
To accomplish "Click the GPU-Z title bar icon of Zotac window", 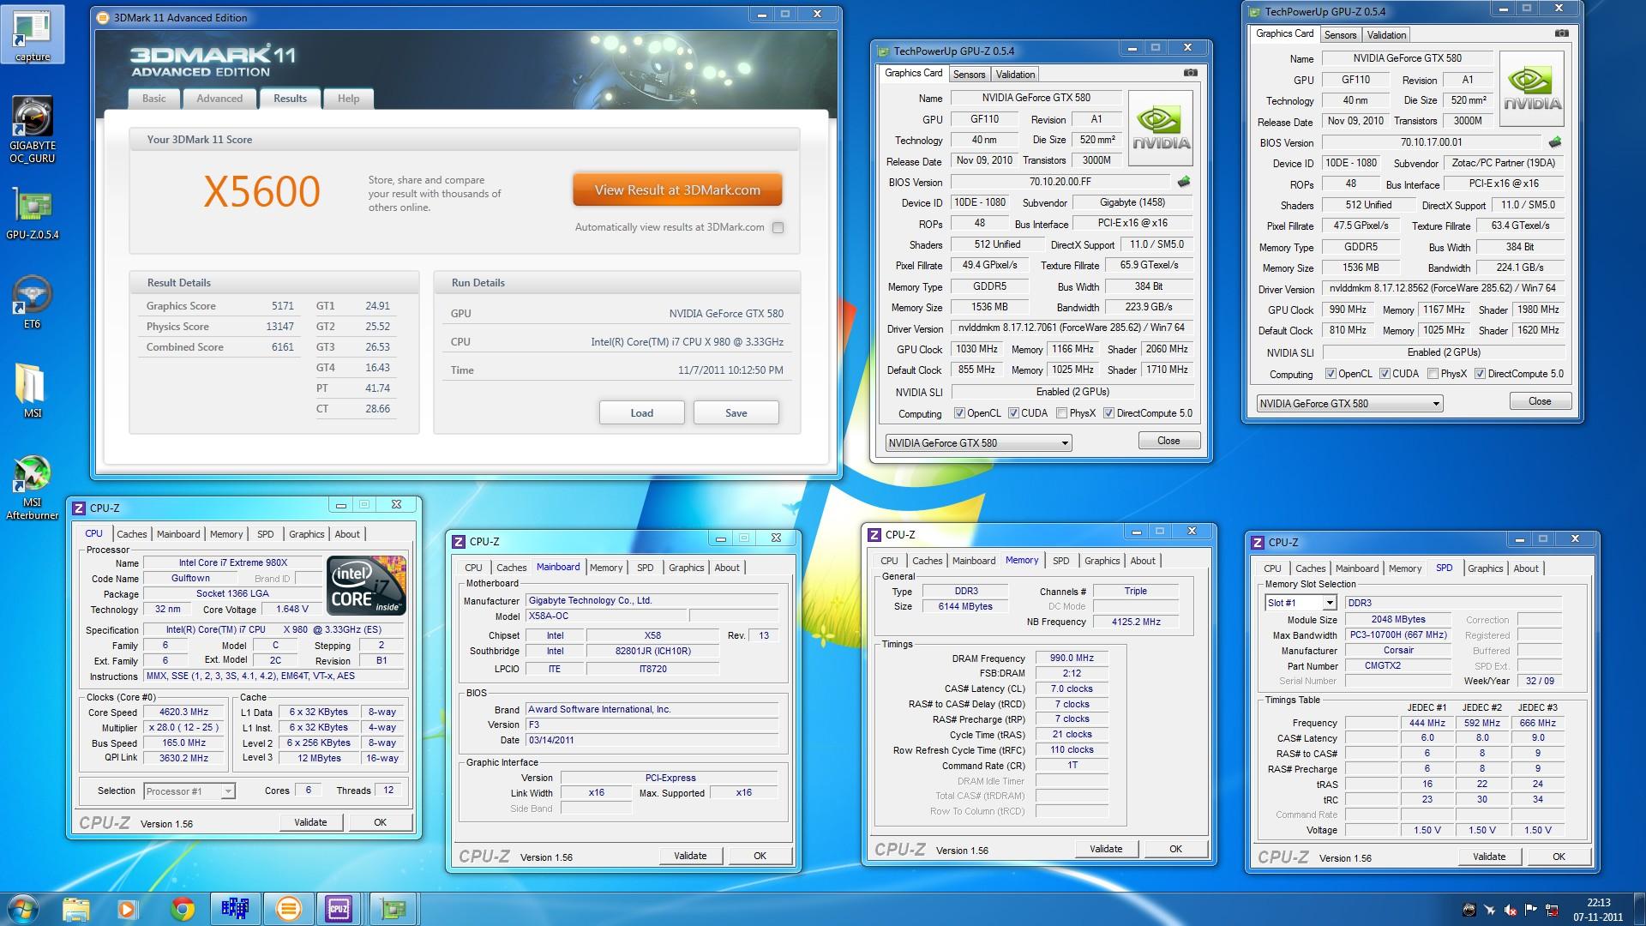I will pyautogui.click(x=1254, y=12).
